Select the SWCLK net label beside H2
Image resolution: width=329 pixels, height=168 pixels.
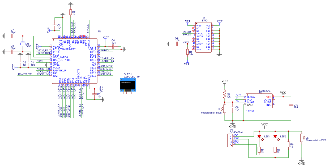pos(187,35)
